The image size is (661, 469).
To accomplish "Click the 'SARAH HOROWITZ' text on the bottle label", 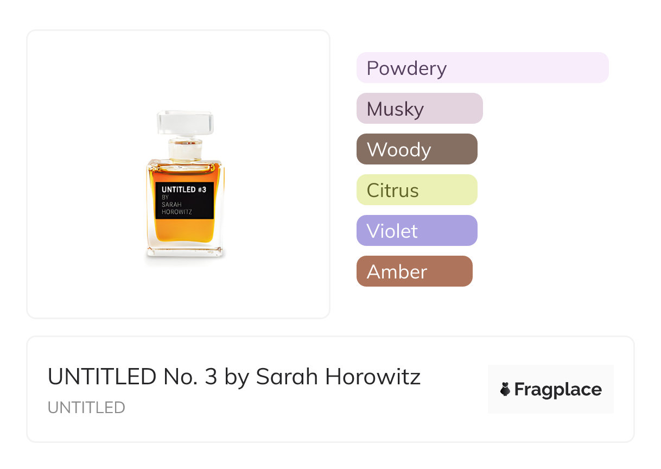I will tap(177, 208).
